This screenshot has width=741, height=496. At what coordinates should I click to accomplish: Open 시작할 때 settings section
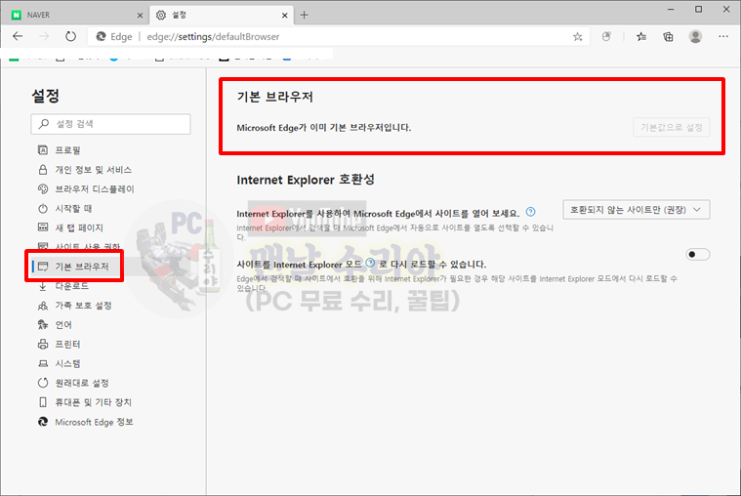coord(74,209)
